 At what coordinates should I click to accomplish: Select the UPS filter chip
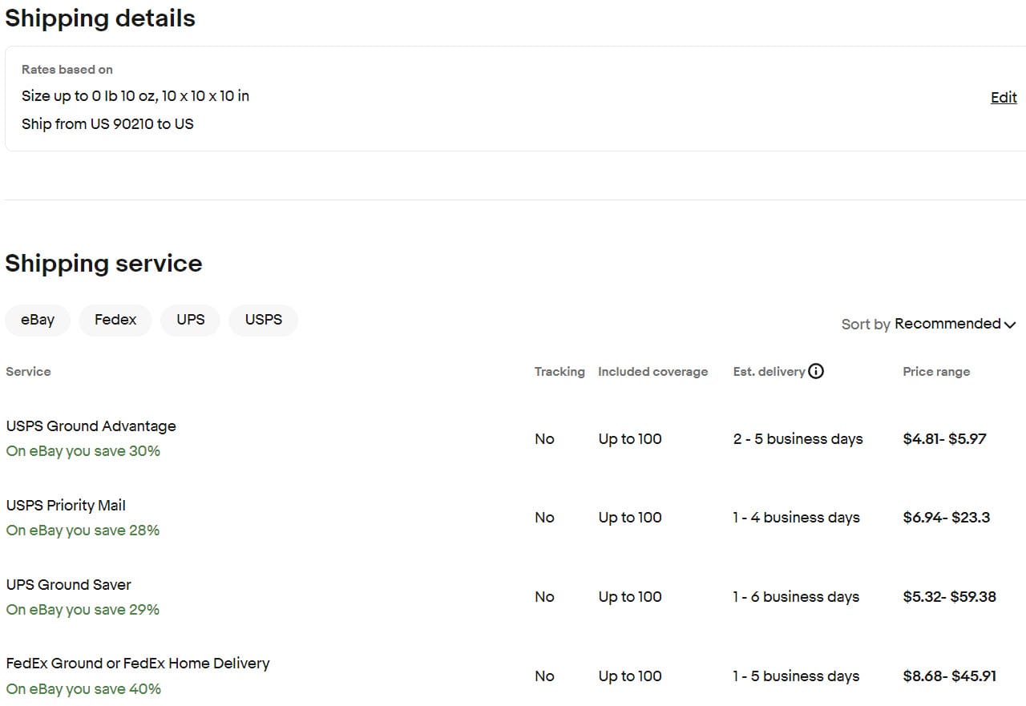click(191, 320)
